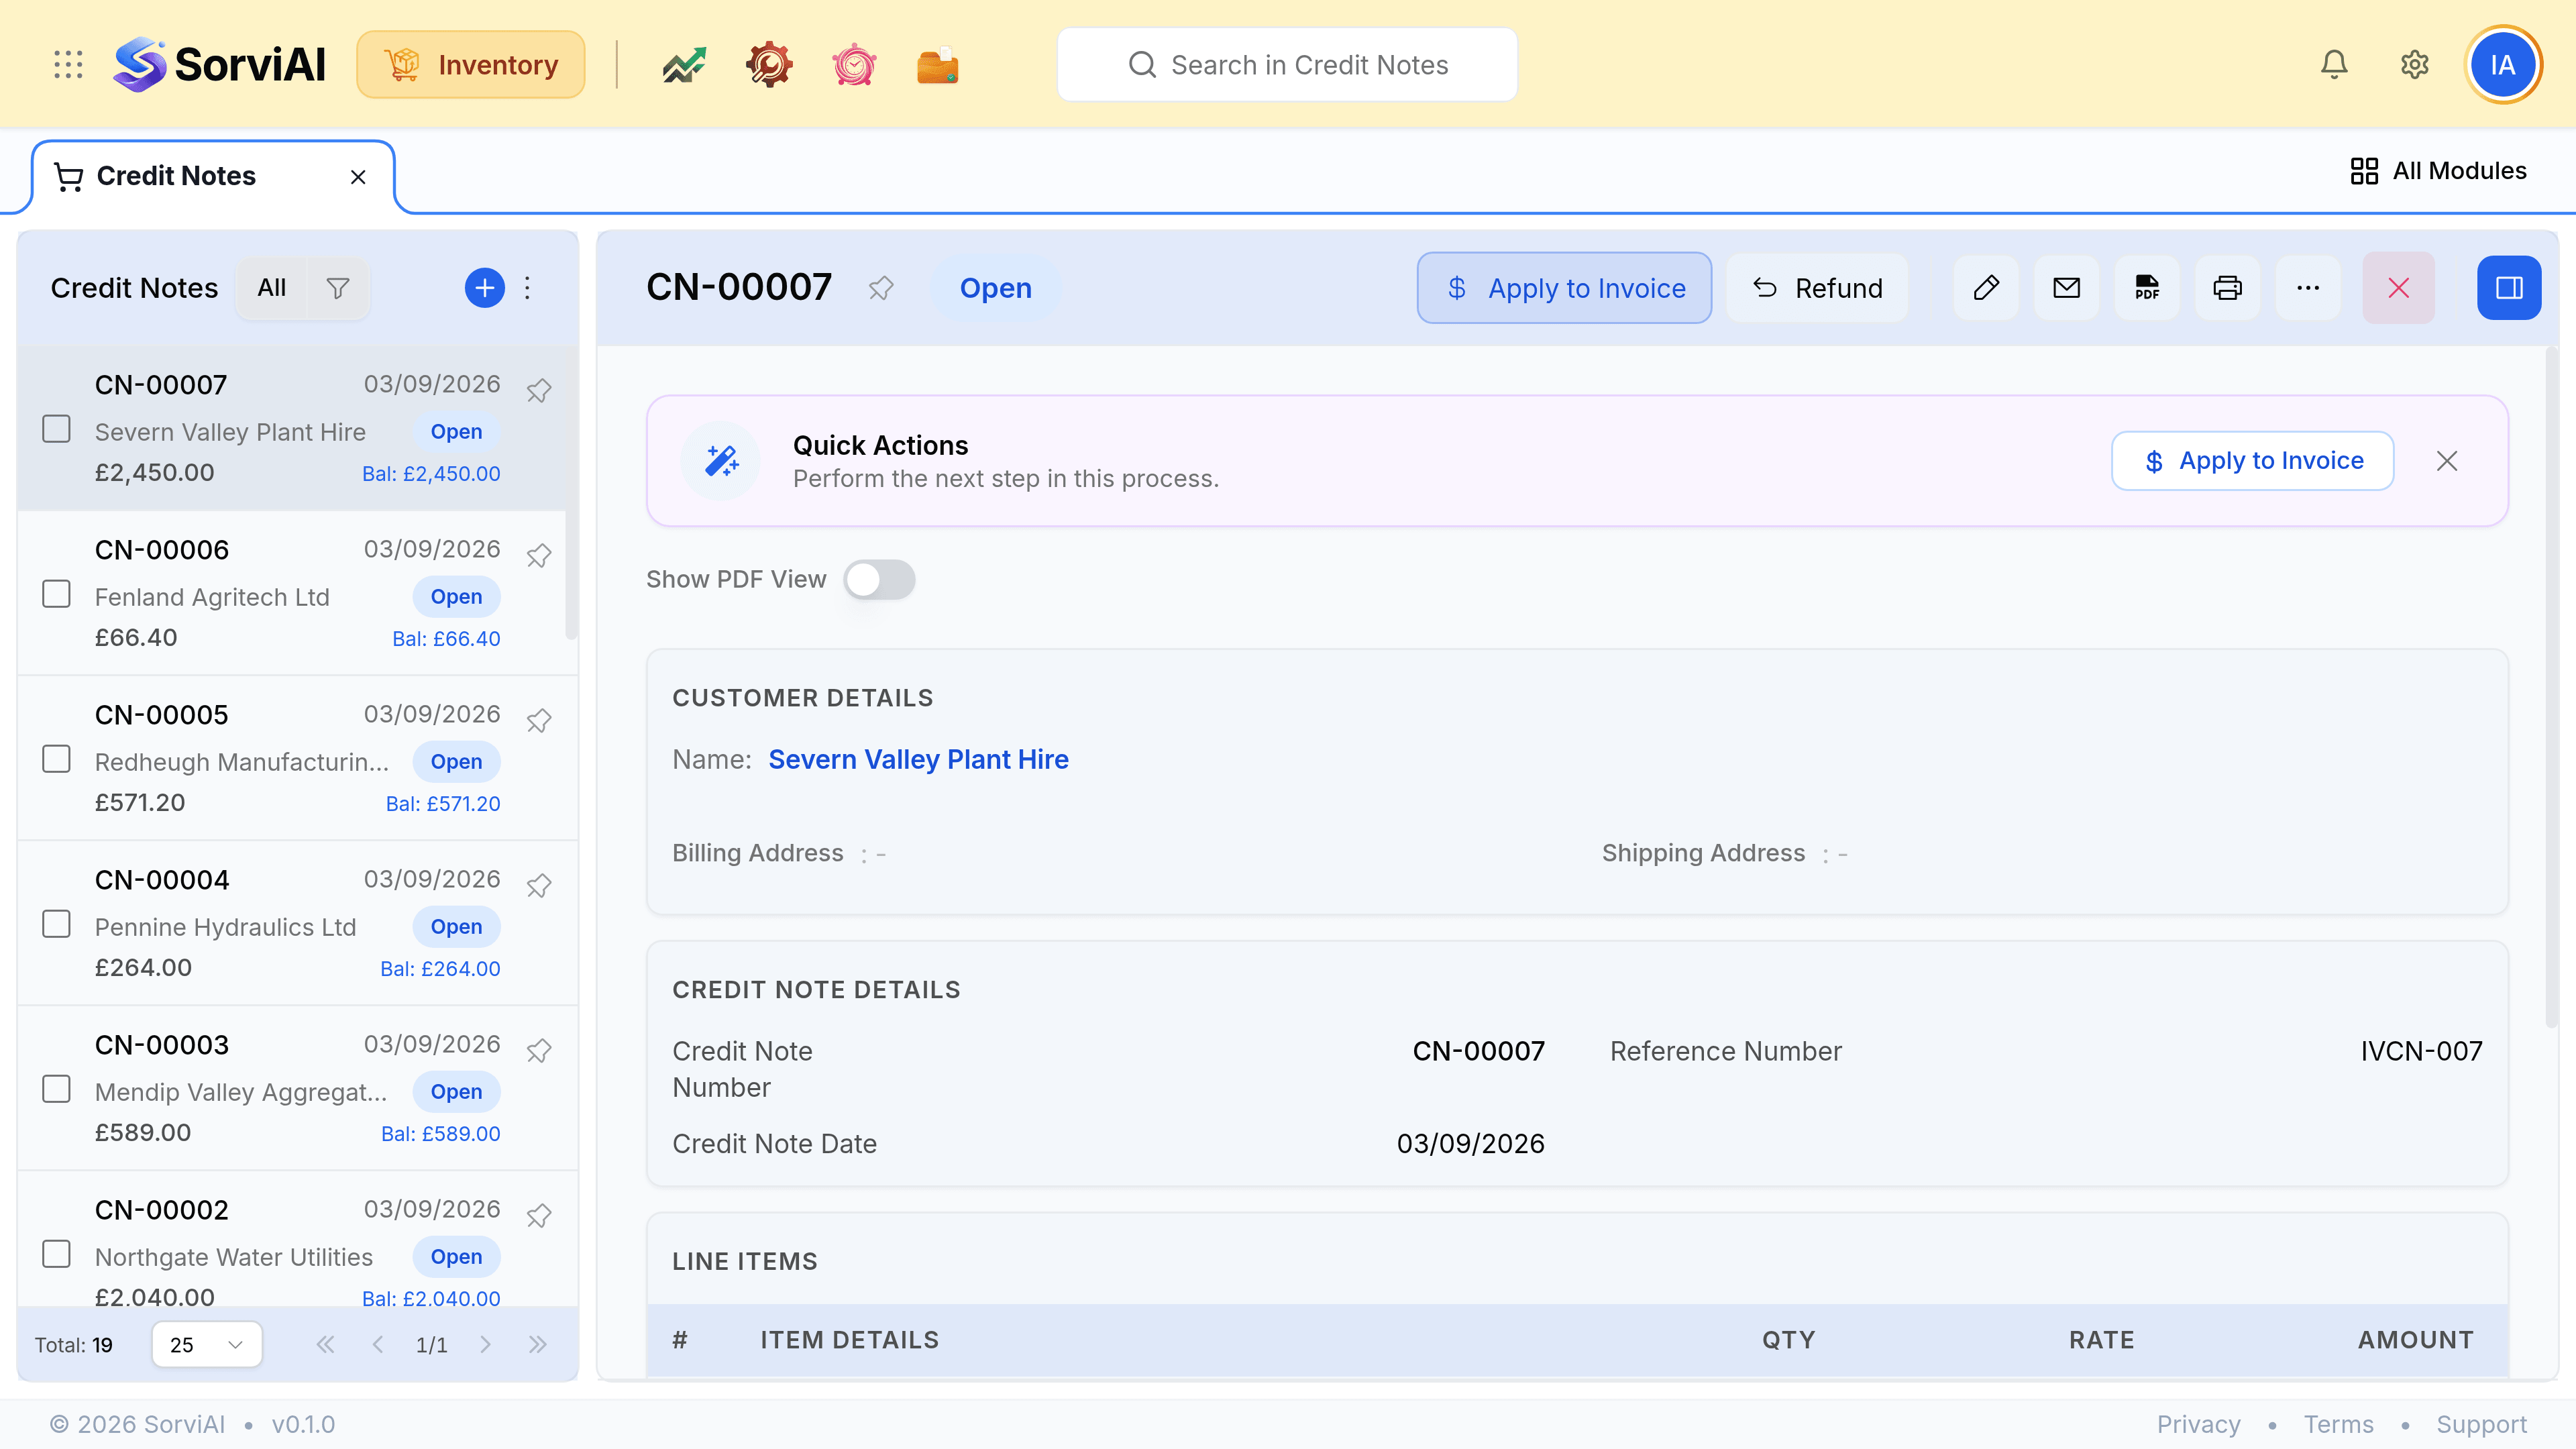This screenshot has height=1449, width=2576.
Task: Pin the CN-00007 detail header
Action: [x=881, y=288]
